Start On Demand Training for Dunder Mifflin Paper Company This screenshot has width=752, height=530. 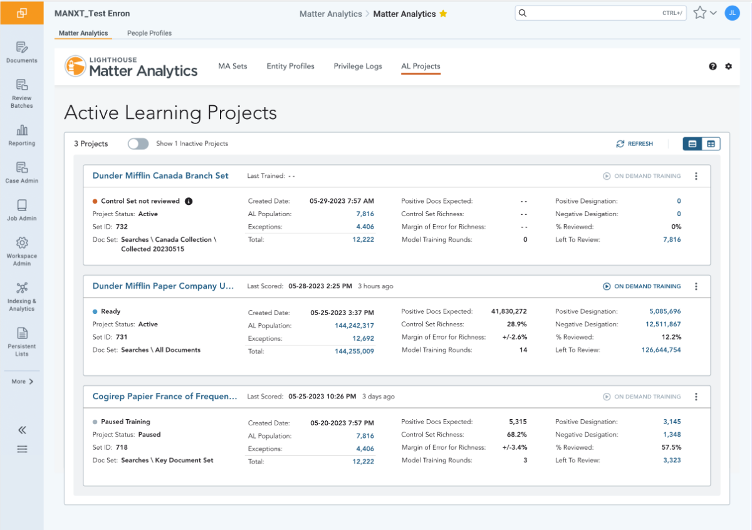[x=642, y=286]
